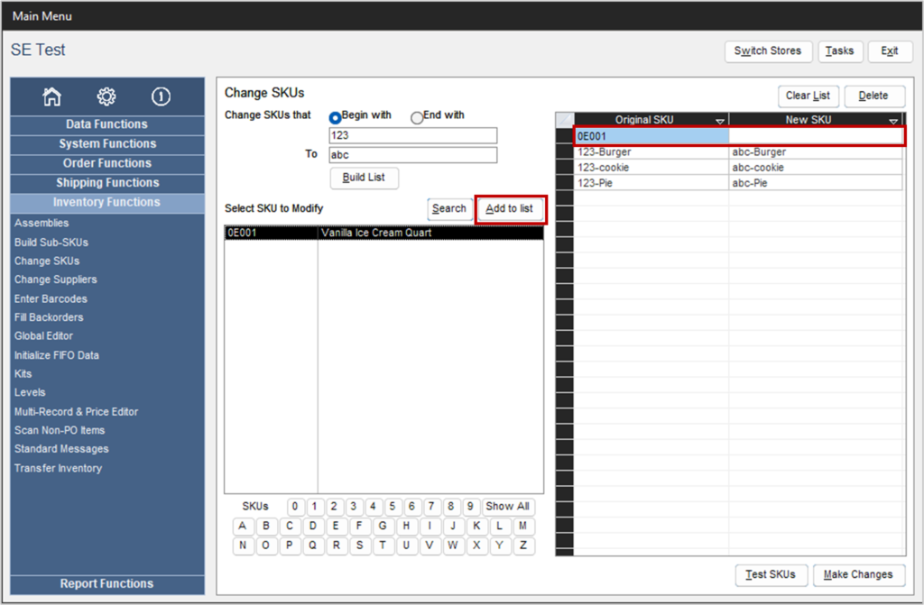The image size is (924, 605).
Task: Click the Show All SKU filter button
Action: click(x=508, y=506)
